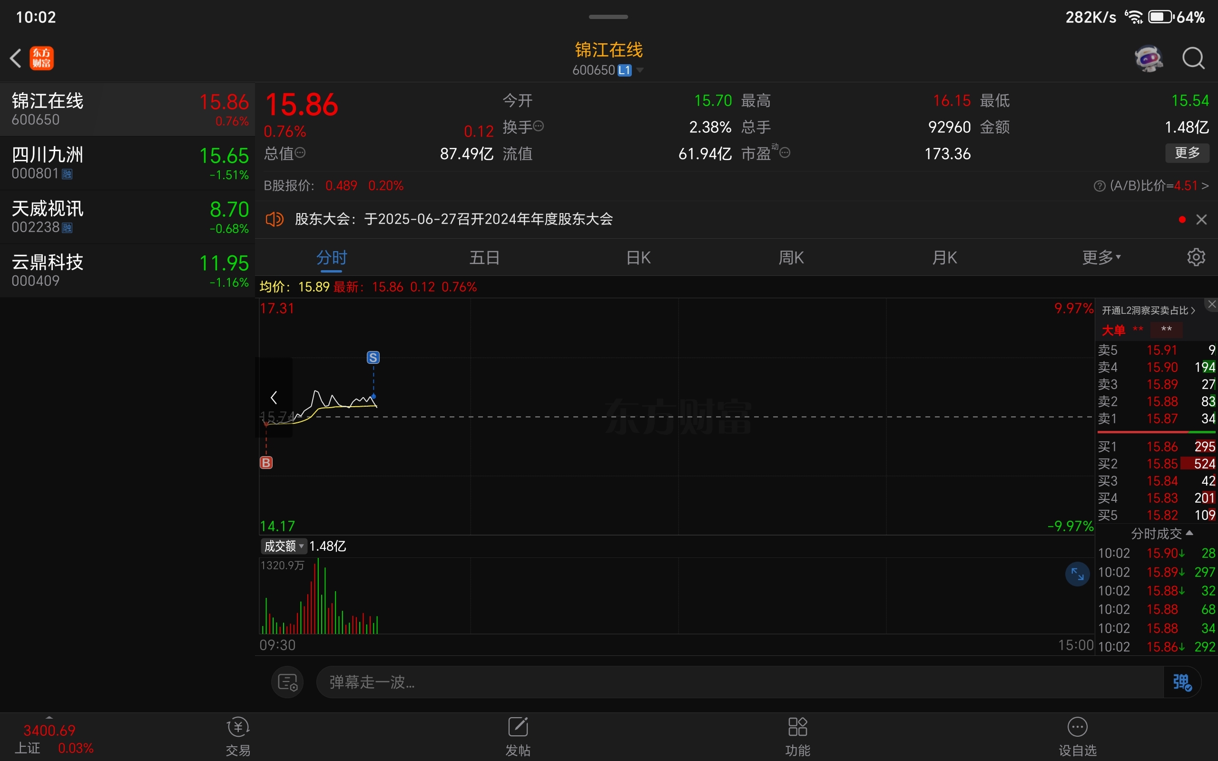Open the 更多 chart period dropdown

[1101, 258]
